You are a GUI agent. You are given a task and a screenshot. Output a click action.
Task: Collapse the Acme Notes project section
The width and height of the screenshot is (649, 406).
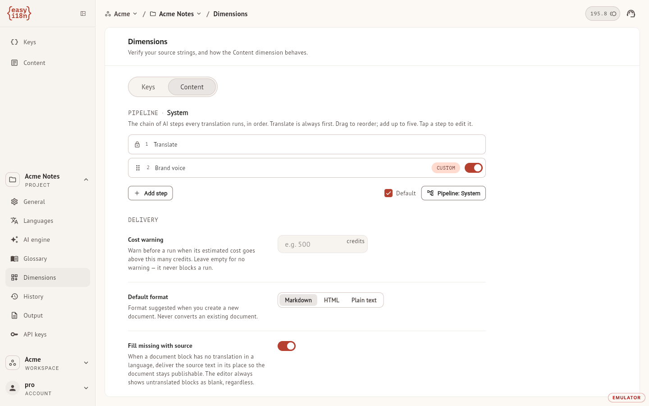point(86,180)
